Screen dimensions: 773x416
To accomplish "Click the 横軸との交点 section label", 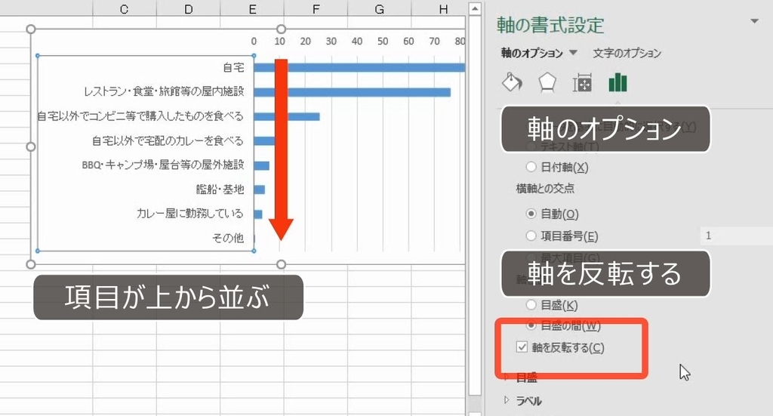I will 545,188.
